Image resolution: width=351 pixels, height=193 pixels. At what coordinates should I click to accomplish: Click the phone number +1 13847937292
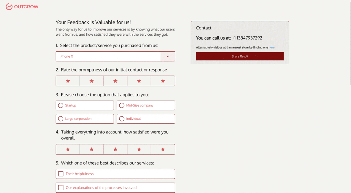tap(247, 38)
